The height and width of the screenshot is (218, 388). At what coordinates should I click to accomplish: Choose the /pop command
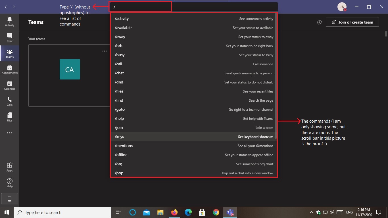click(193, 173)
